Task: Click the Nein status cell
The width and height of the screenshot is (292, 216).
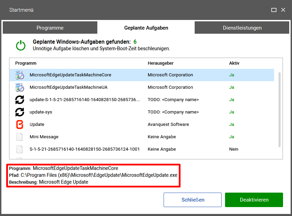Action: click(x=234, y=149)
